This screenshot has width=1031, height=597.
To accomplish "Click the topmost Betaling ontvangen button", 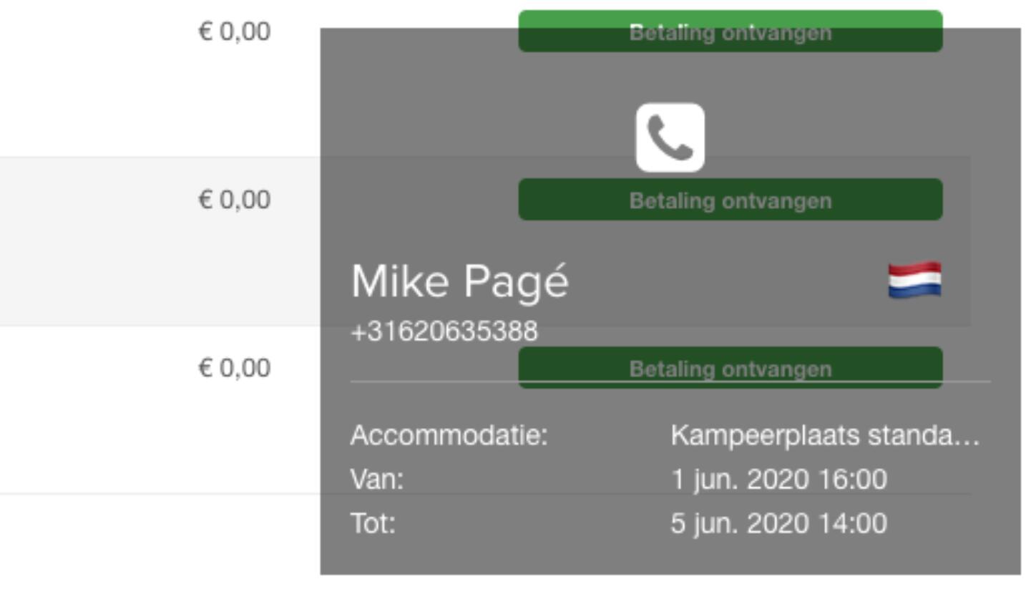I will click(x=730, y=31).
